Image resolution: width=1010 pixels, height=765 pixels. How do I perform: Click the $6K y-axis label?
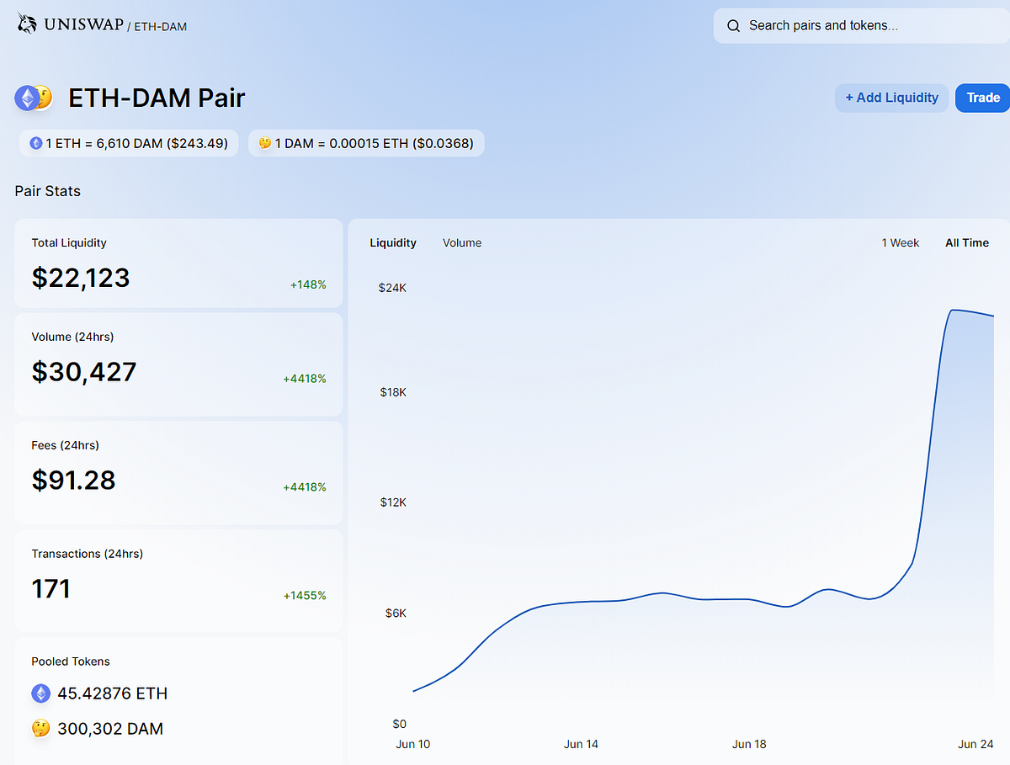(396, 614)
